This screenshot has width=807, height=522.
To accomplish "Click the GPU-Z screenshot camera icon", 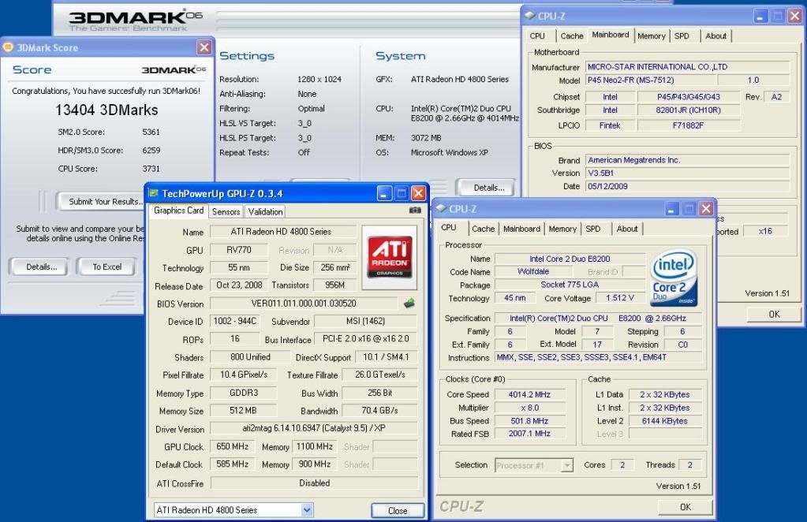I will tap(415, 211).
